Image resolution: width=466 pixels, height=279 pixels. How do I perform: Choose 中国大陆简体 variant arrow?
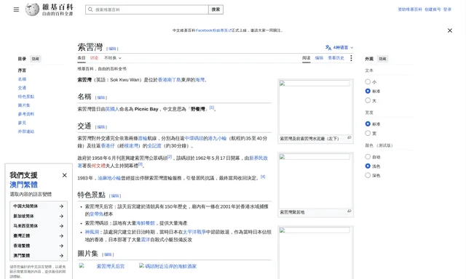[x=61, y=206]
